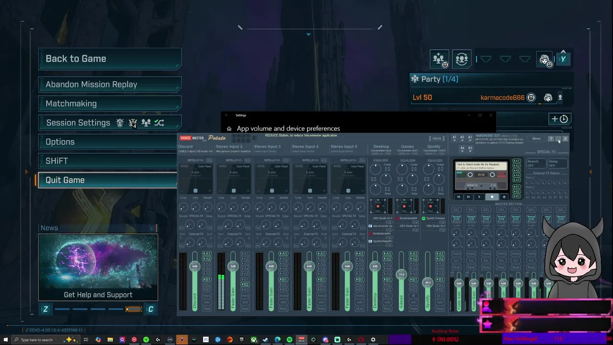Open Spotify from taskbar

point(290,340)
